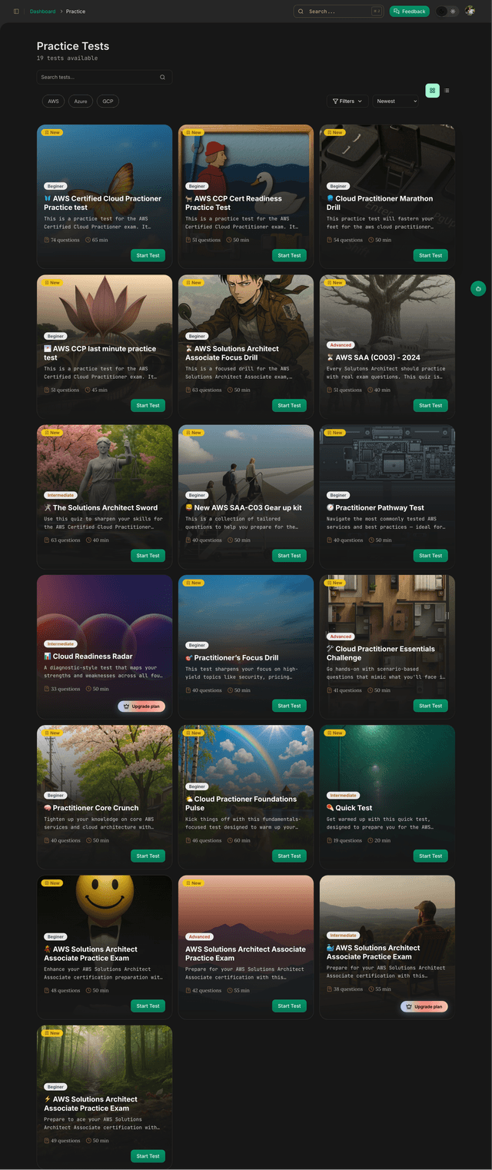Toggle the Azure filter chip

80,101
